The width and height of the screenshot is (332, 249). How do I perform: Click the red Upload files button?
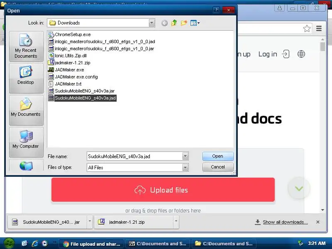(x=163, y=190)
